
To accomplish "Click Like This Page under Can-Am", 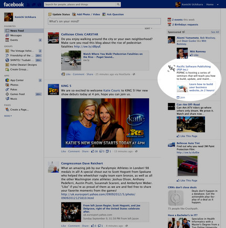I will 187,136.
